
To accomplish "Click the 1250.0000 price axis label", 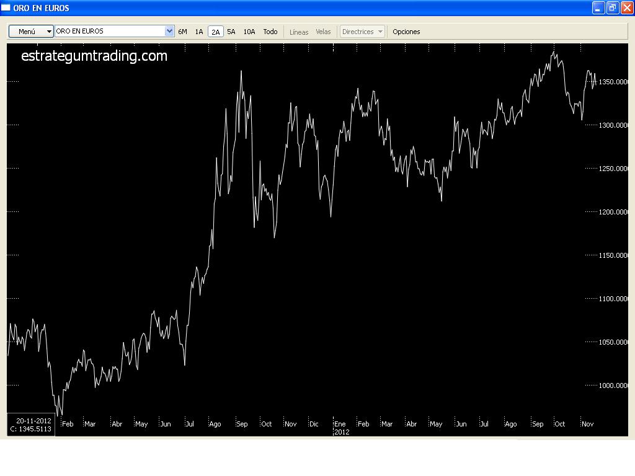I will [613, 169].
